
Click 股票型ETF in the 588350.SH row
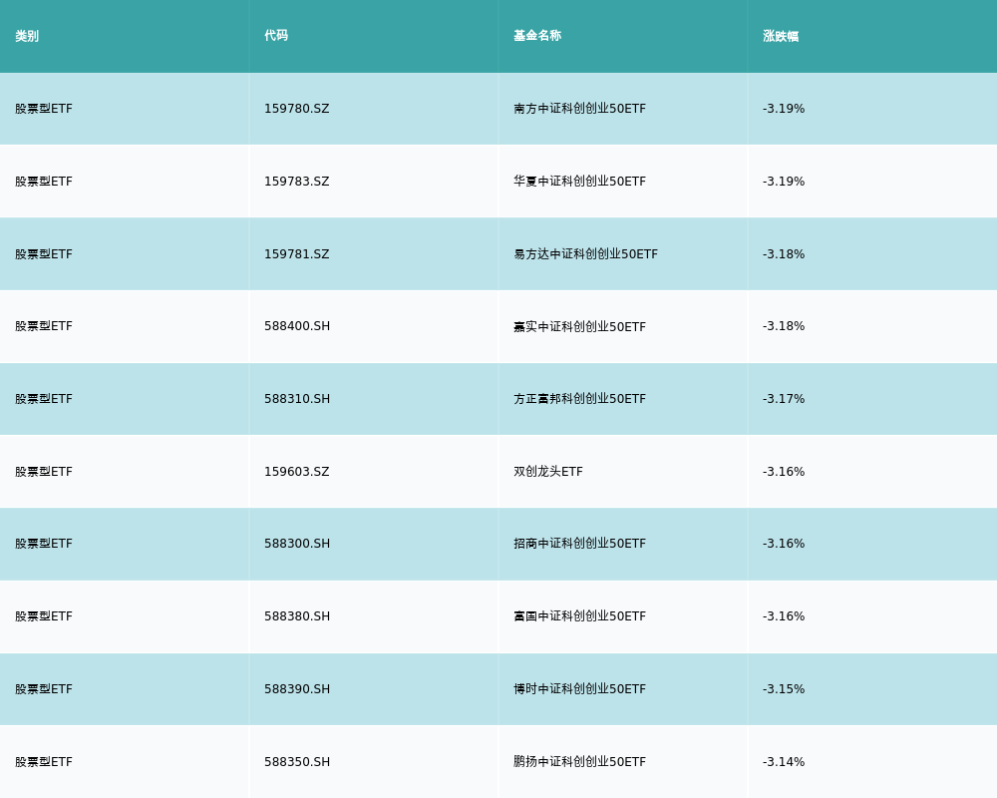[x=44, y=762]
